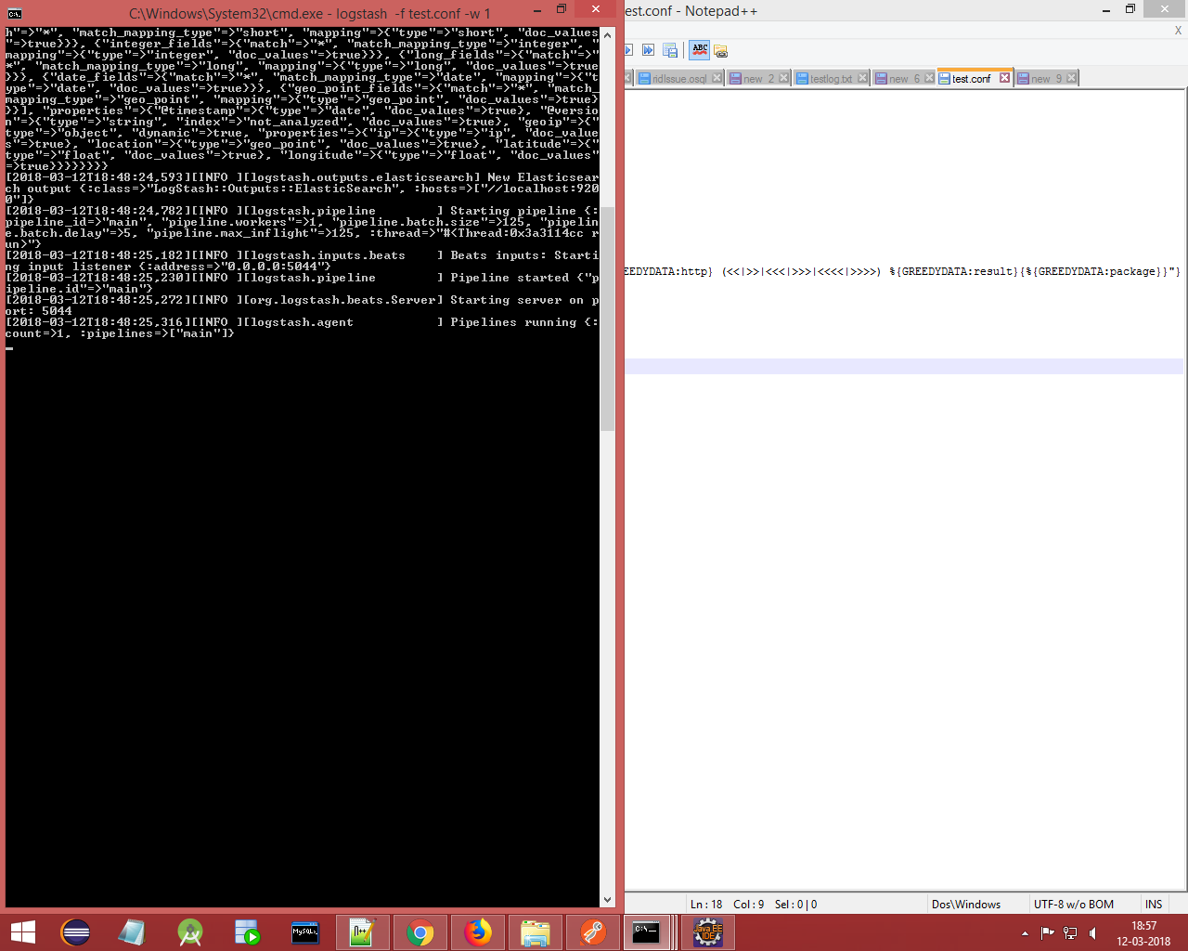Open the Java EE IDE taskbar icon
1188x951 pixels.
point(707,932)
